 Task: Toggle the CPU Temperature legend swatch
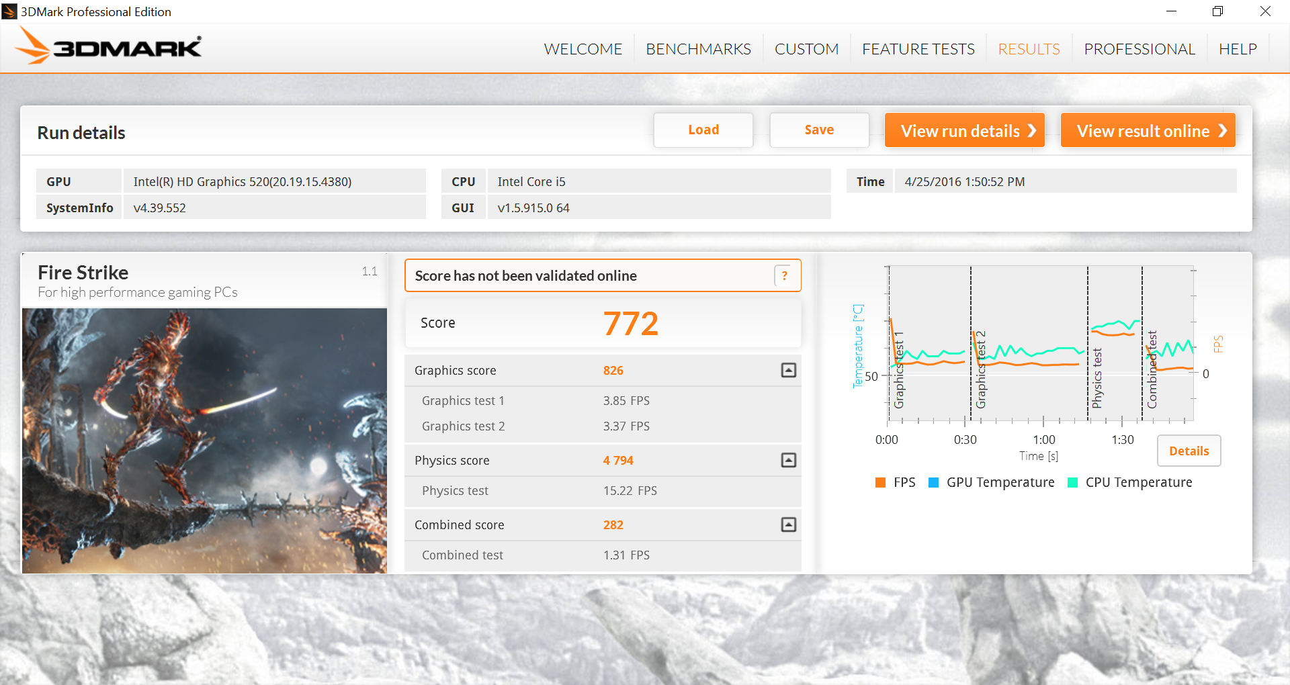click(1072, 482)
